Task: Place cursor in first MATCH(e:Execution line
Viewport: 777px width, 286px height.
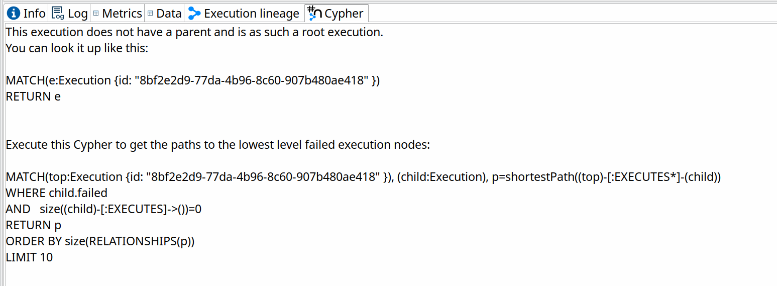Action: point(192,80)
